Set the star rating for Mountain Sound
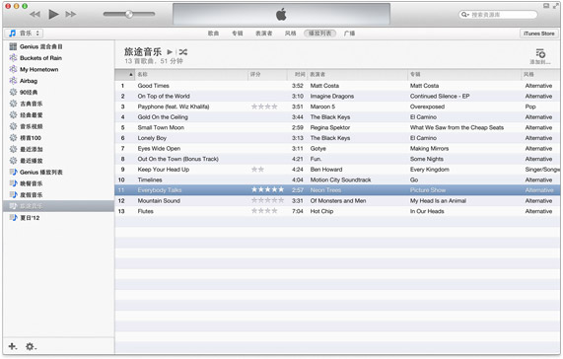This screenshot has width=563, height=359. click(x=268, y=200)
